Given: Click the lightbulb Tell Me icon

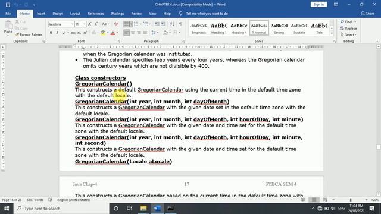Looking at the screenshot, I should [x=180, y=14].
